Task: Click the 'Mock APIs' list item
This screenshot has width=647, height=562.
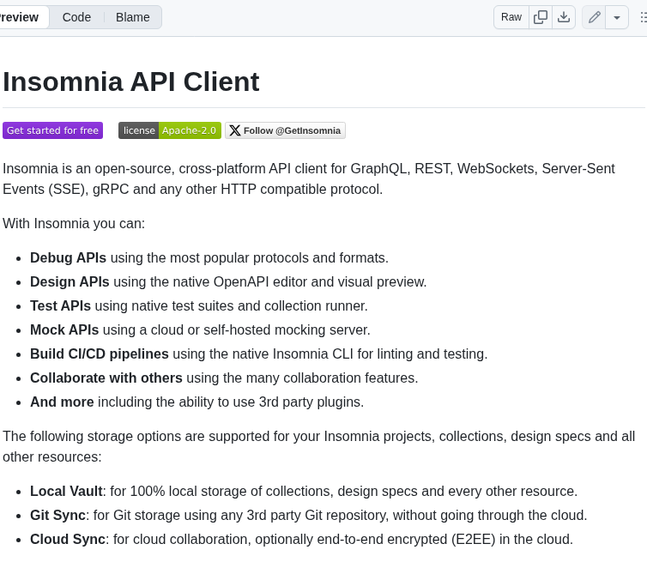Action: [x=200, y=329]
